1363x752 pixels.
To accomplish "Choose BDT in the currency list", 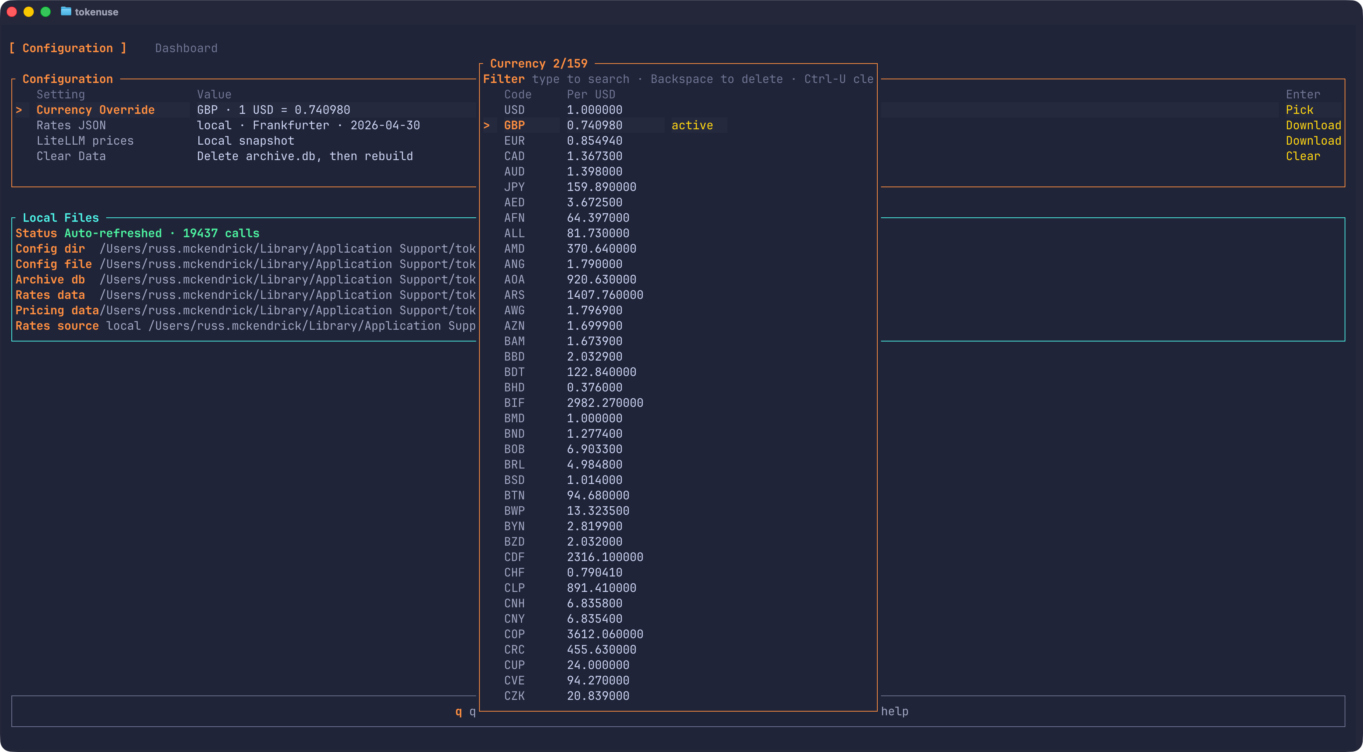I will (678, 372).
